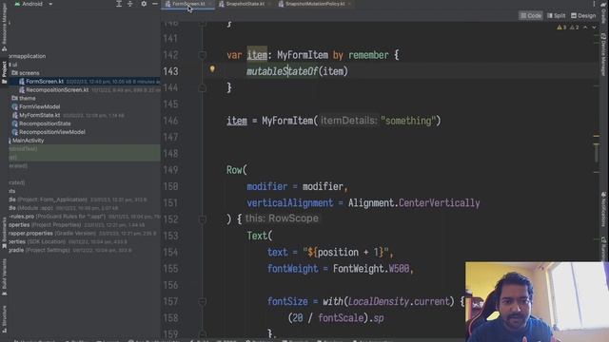The image size is (609, 342).
Task: Click fold end marker at line 144
Action: coord(203,88)
